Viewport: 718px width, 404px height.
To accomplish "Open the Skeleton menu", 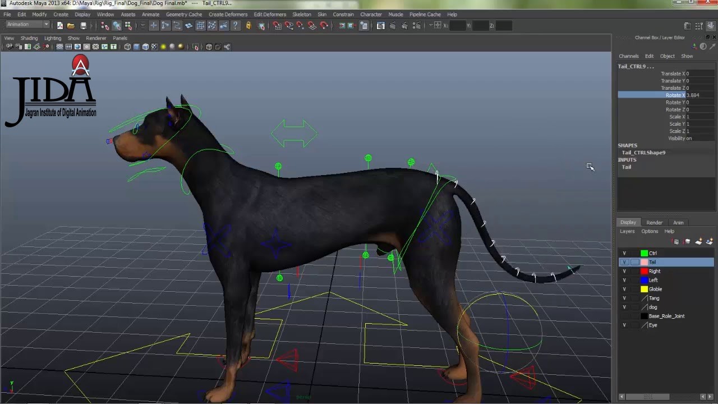I will pos(302,14).
